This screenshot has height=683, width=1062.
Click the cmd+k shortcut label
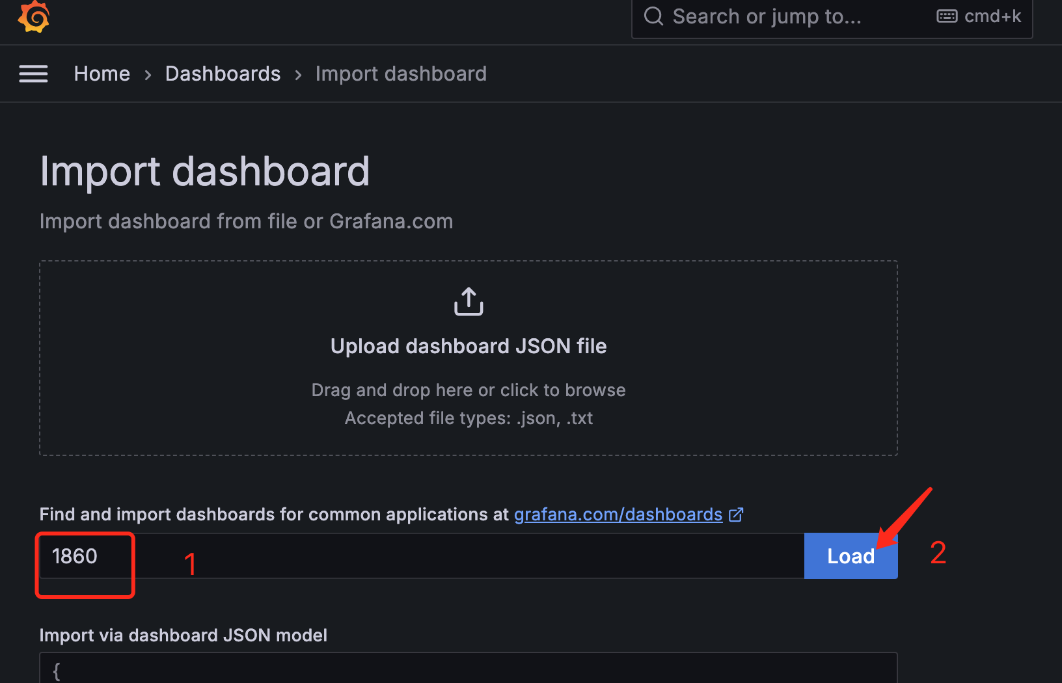993,16
